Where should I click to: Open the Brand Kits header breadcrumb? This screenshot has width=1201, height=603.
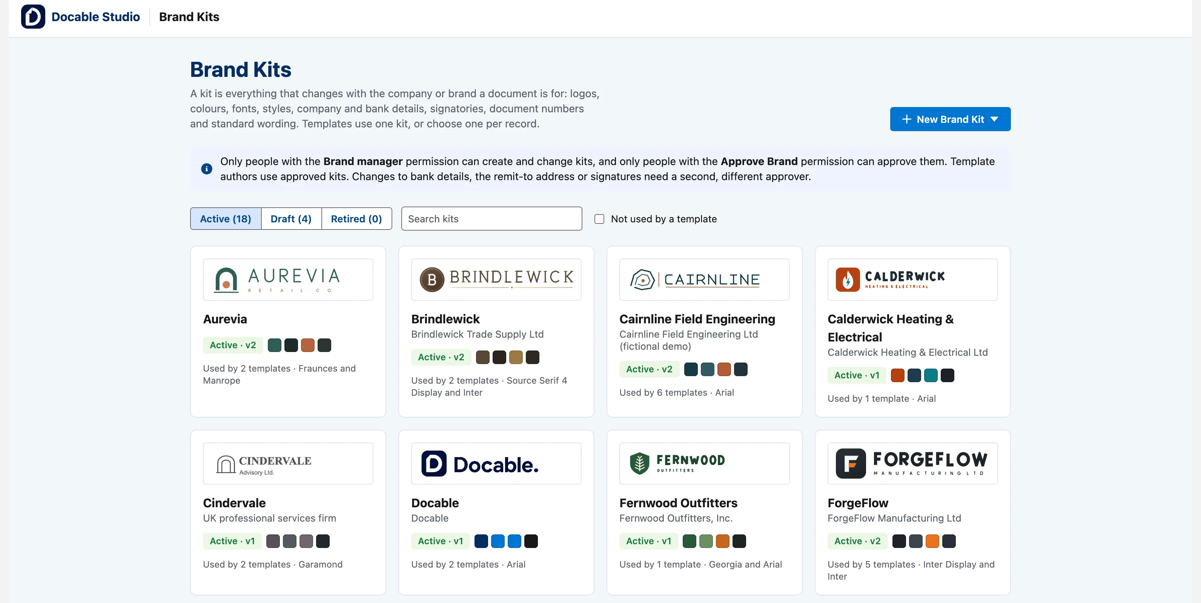pyautogui.click(x=189, y=17)
